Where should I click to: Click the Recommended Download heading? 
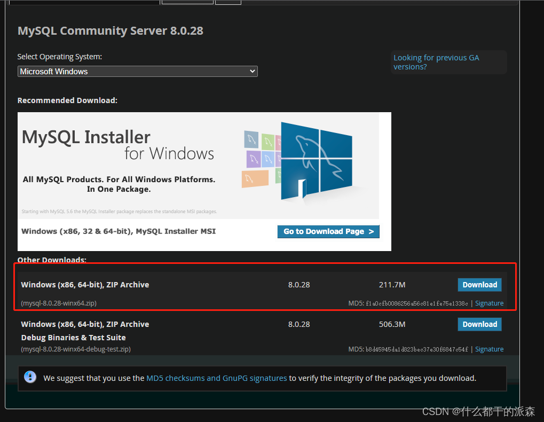(67, 100)
